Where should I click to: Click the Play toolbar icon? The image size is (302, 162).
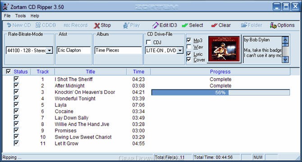[x=126, y=25]
